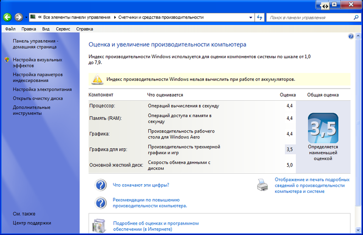Expand the address bar history dropdown

pyautogui.click(x=250, y=17)
